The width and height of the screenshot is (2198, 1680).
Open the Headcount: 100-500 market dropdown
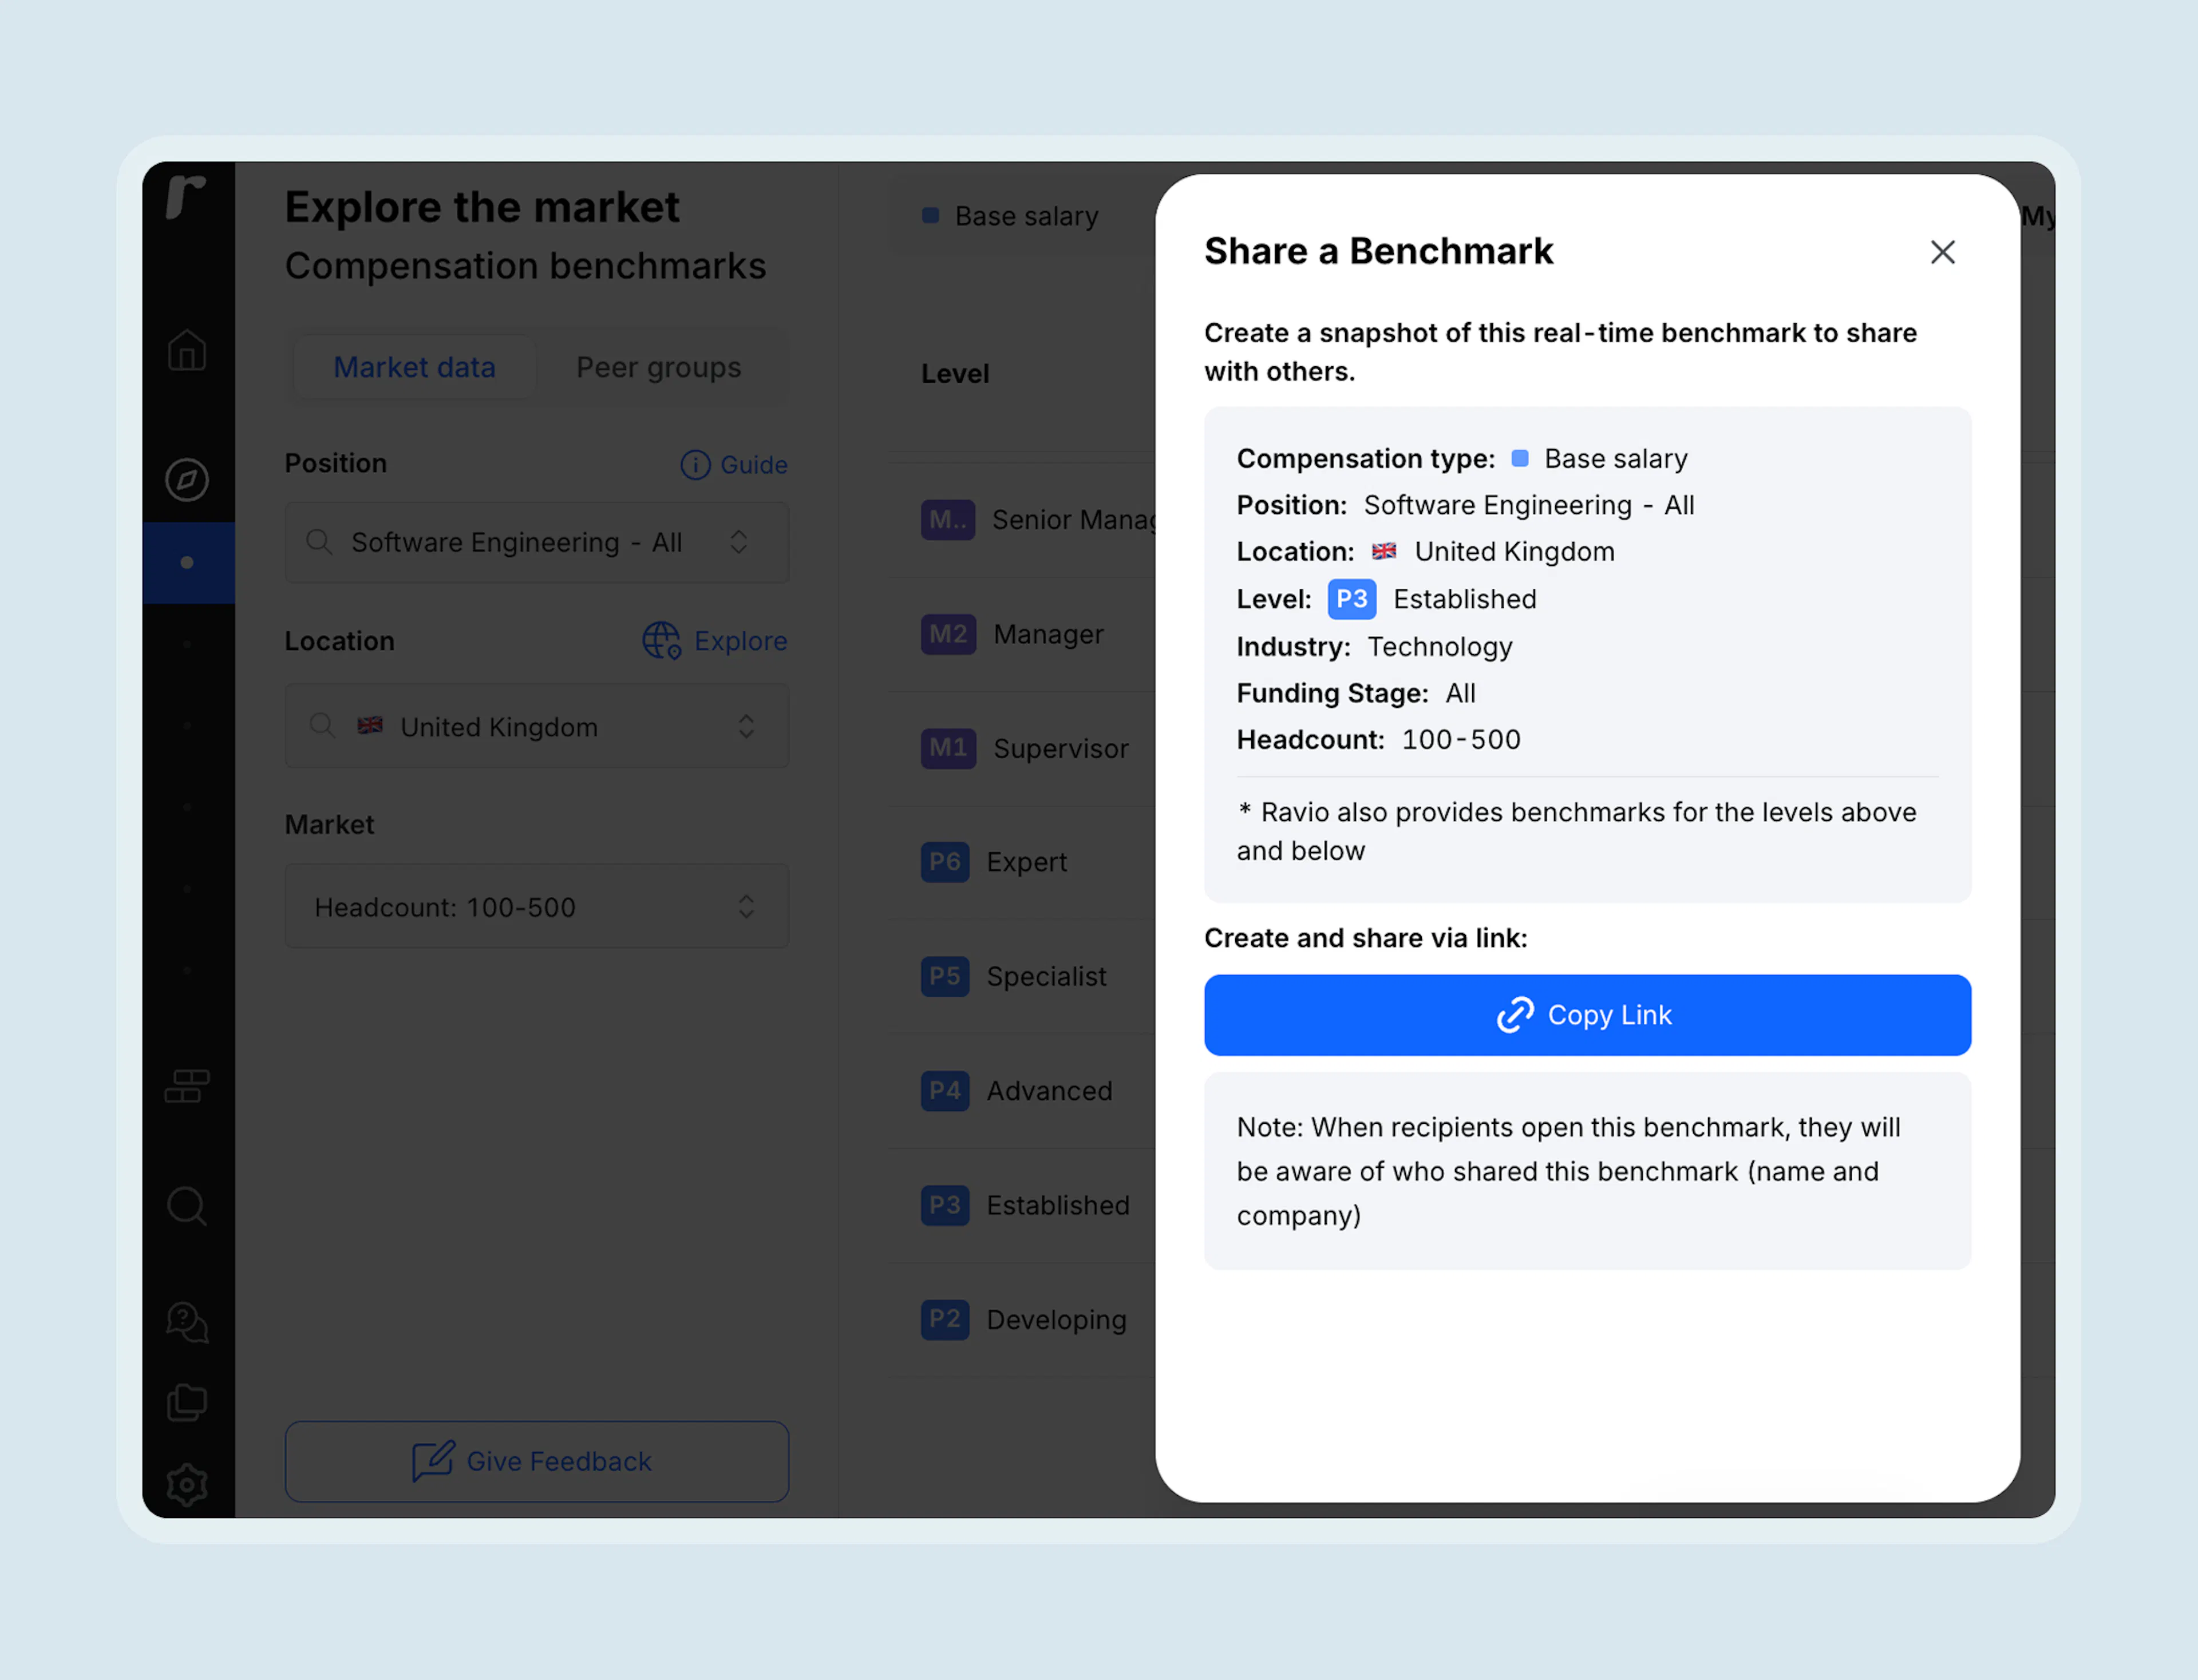coord(537,907)
